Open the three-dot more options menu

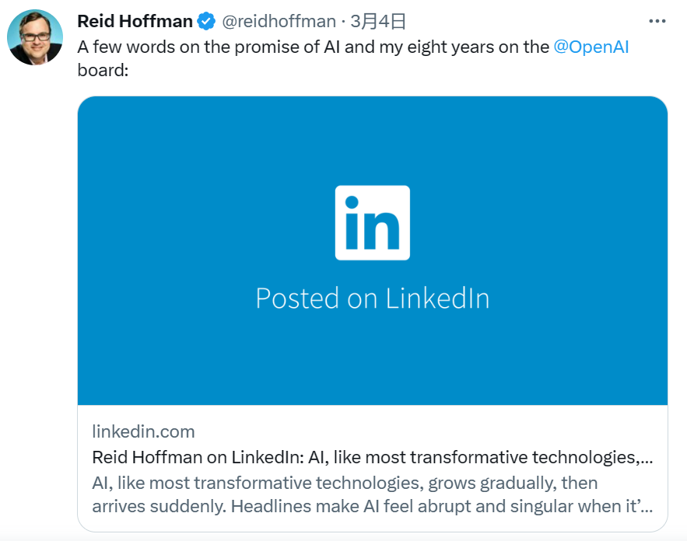[x=657, y=21]
